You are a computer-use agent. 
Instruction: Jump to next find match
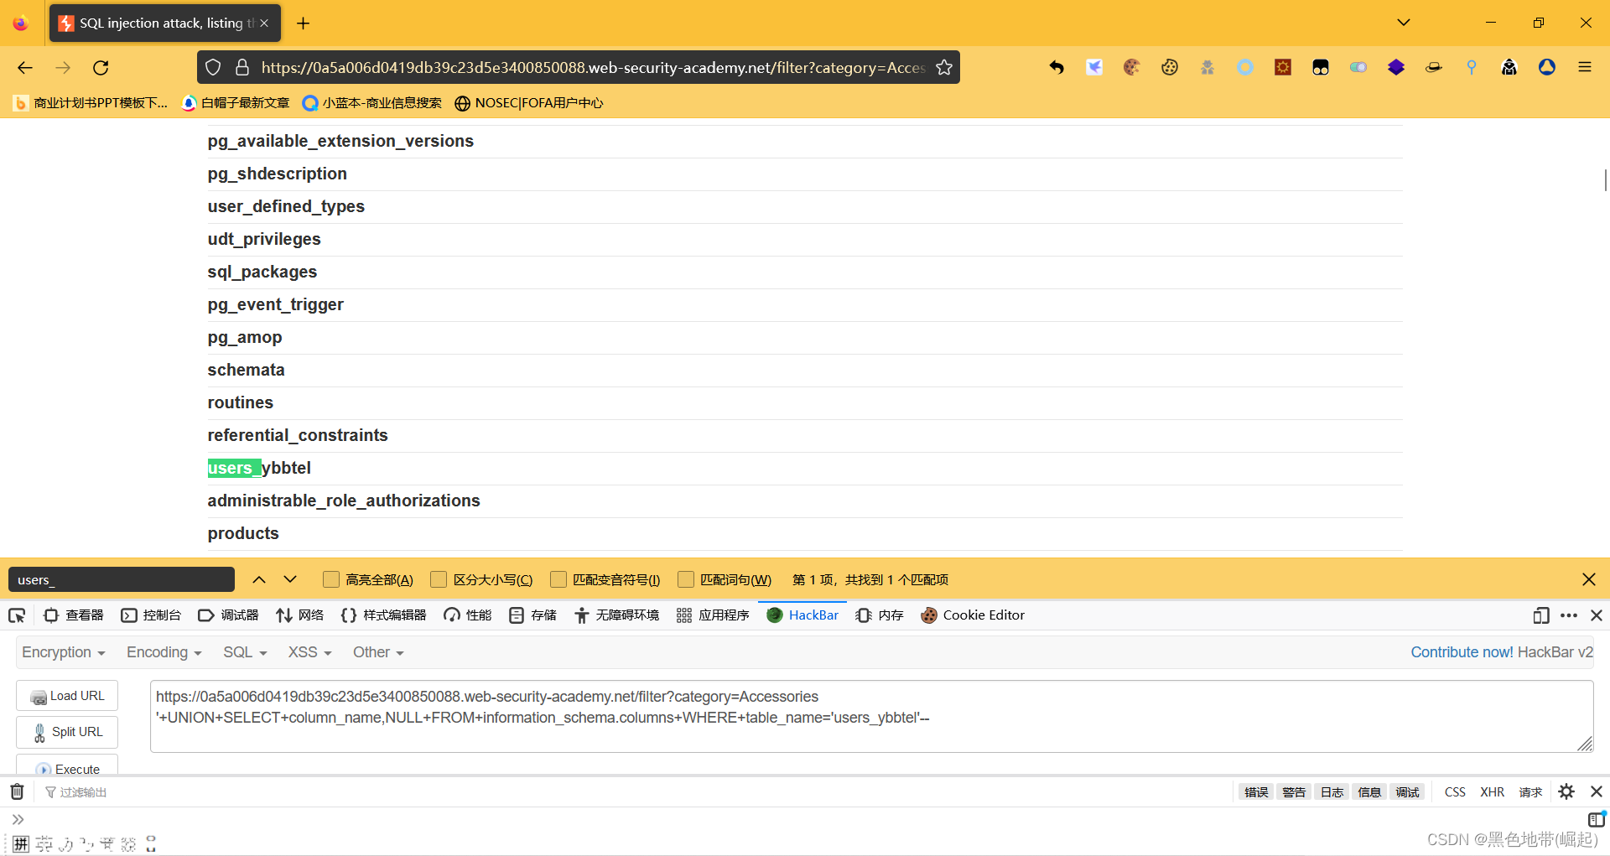pos(290,579)
